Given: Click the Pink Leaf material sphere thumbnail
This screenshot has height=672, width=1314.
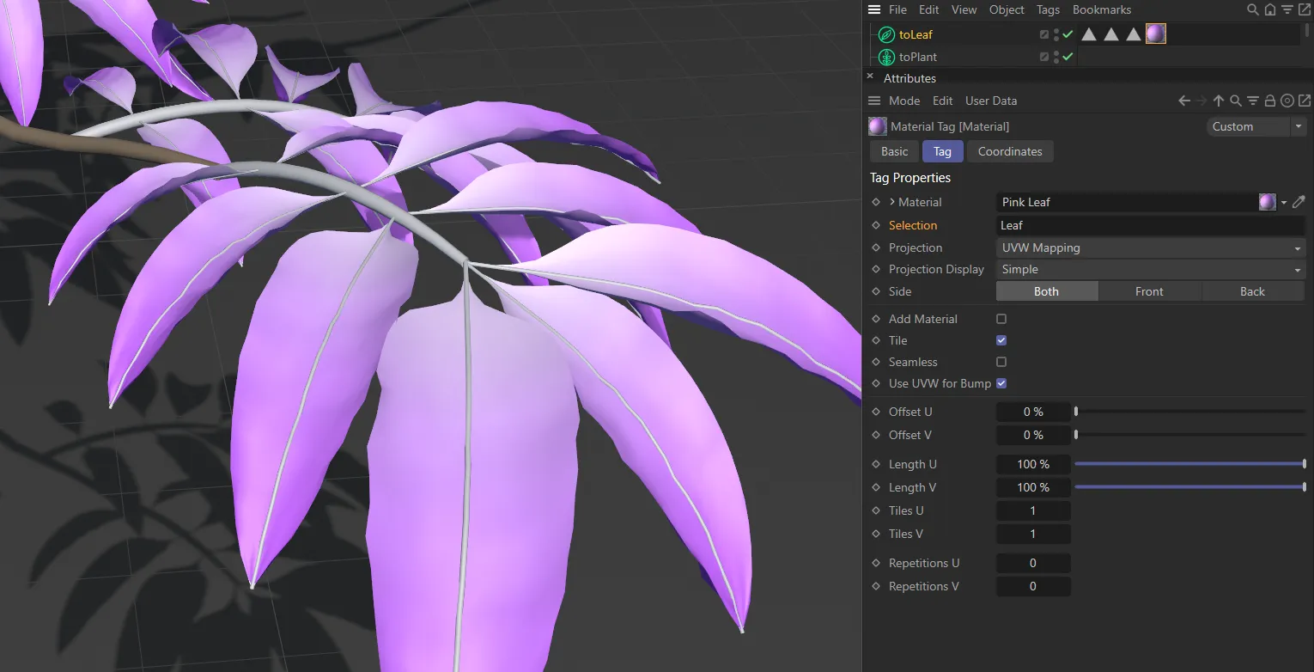Looking at the screenshot, I should (1268, 201).
